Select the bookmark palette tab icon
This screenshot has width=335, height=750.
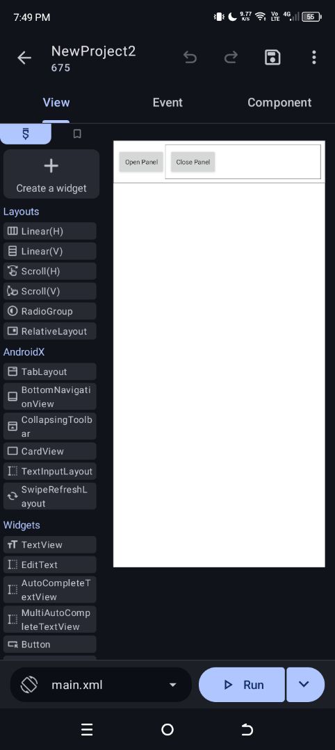(76, 134)
